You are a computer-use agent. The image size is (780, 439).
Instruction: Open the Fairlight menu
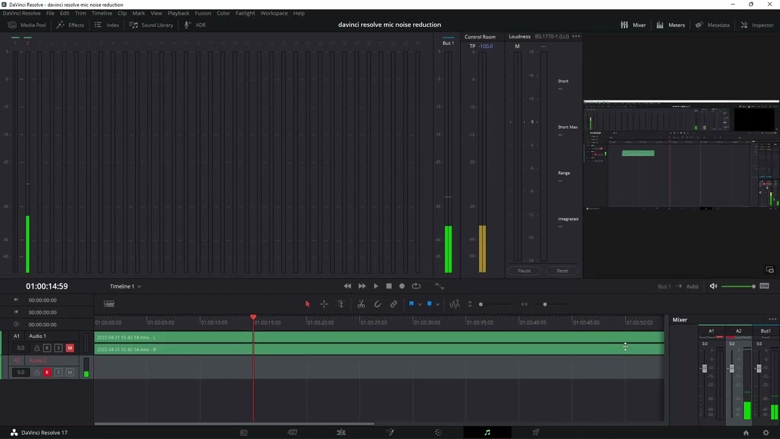coord(246,13)
